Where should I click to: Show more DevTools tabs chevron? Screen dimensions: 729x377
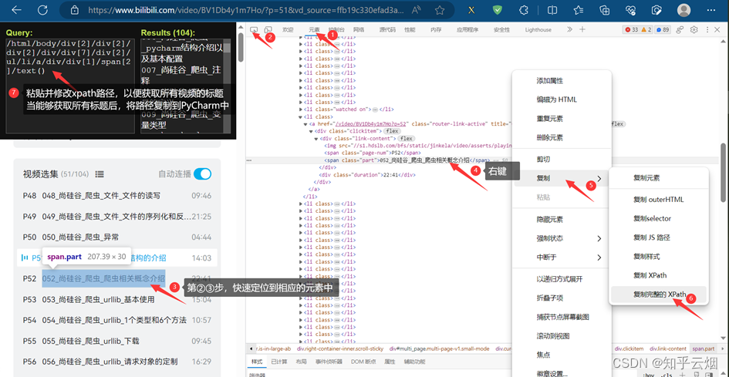(569, 29)
